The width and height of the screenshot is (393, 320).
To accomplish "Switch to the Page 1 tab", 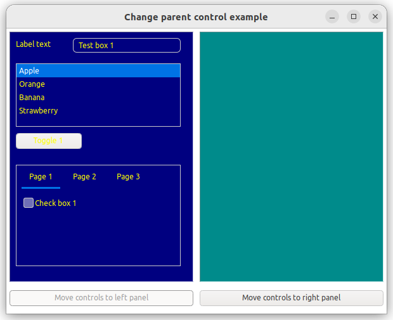I will 41,177.
